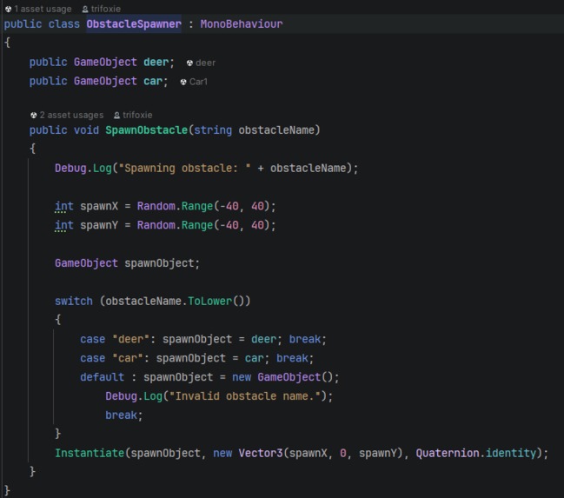The width and height of the screenshot is (564, 498).
Task: Click the 'GameObject spawnObject;' declaration
Action: [x=127, y=263]
